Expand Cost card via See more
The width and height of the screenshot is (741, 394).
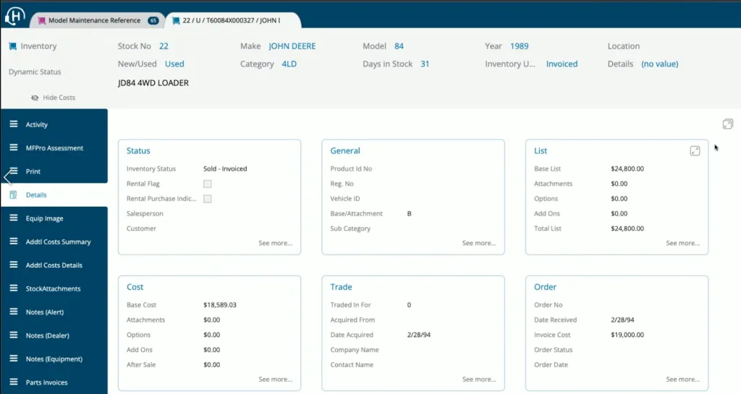pyautogui.click(x=275, y=380)
